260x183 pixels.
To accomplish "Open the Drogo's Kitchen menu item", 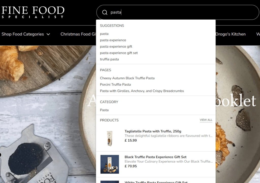I will (x=230, y=34).
